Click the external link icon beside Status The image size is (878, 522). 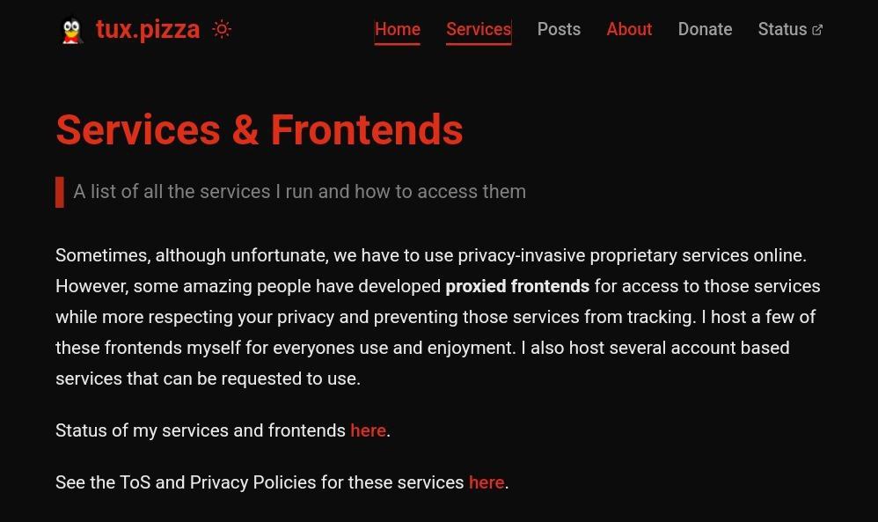point(817,30)
